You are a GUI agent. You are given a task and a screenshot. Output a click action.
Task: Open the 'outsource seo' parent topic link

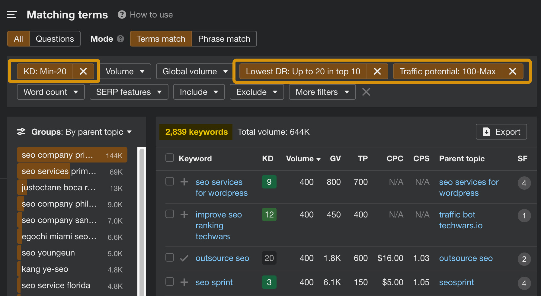[x=466, y=258]
